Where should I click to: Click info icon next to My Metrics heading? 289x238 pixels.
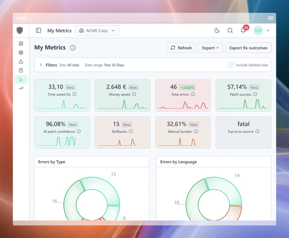click(x=73, y=48)
